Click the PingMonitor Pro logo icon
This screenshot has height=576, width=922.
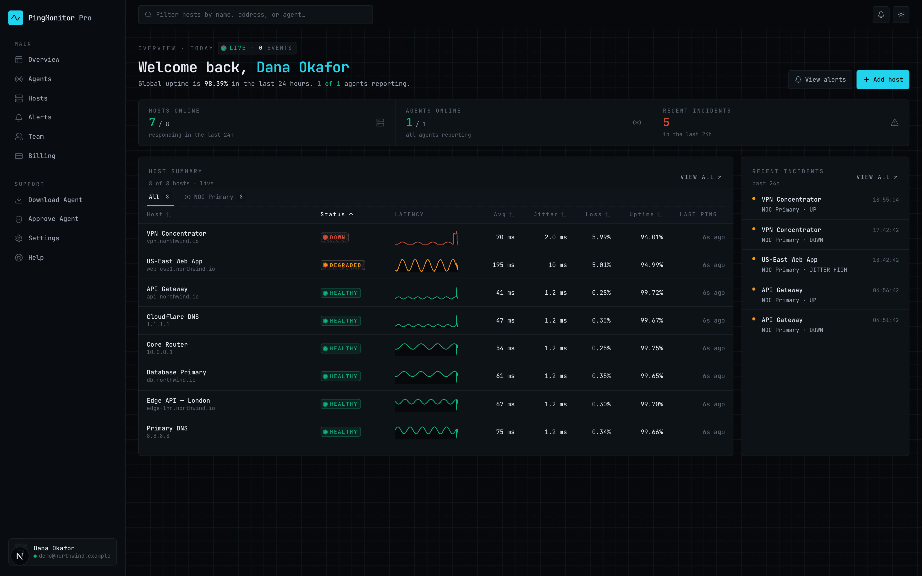click(16, 18)
